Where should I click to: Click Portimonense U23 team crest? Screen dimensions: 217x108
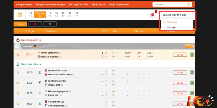[x=46, y=81]
